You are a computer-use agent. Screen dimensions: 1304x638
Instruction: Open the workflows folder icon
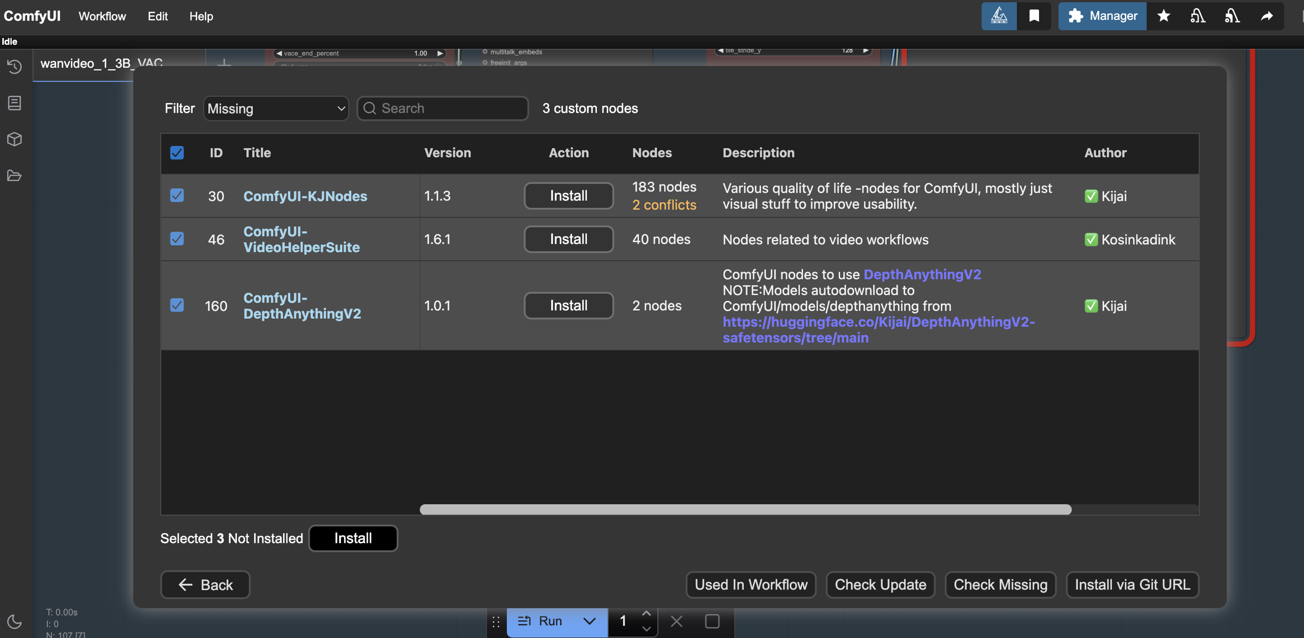coord(14,176)
